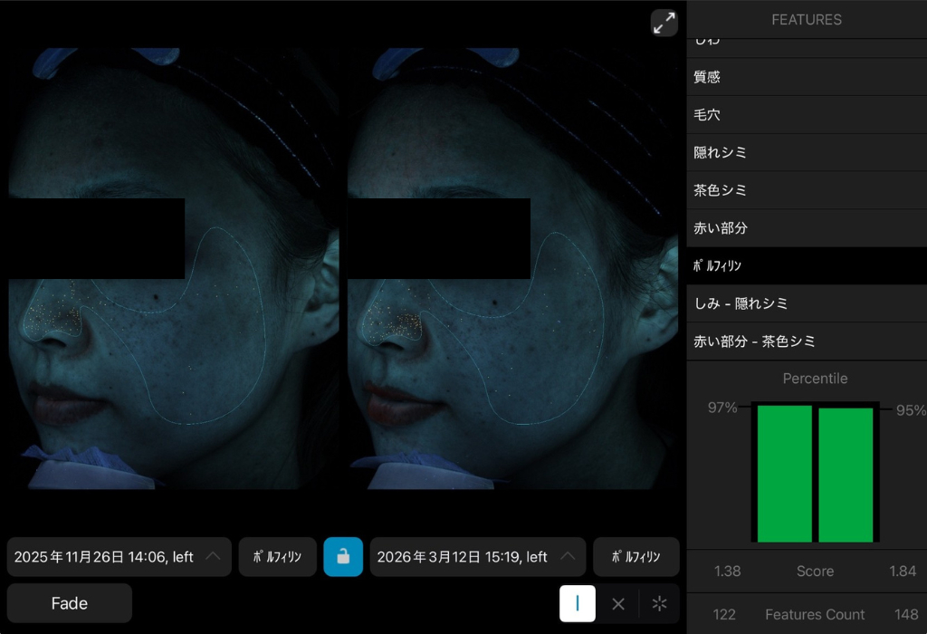Pick the 赤い部分 - 茶色シミ comparison
The height and width of the screenshot is (634, 927).
coord(806,341)
